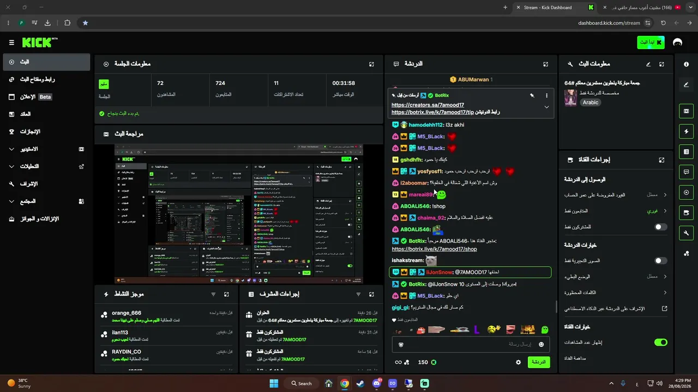Click orange_666 in the activity feed
This screenshot has height=392, width=698.
(127, 313)
